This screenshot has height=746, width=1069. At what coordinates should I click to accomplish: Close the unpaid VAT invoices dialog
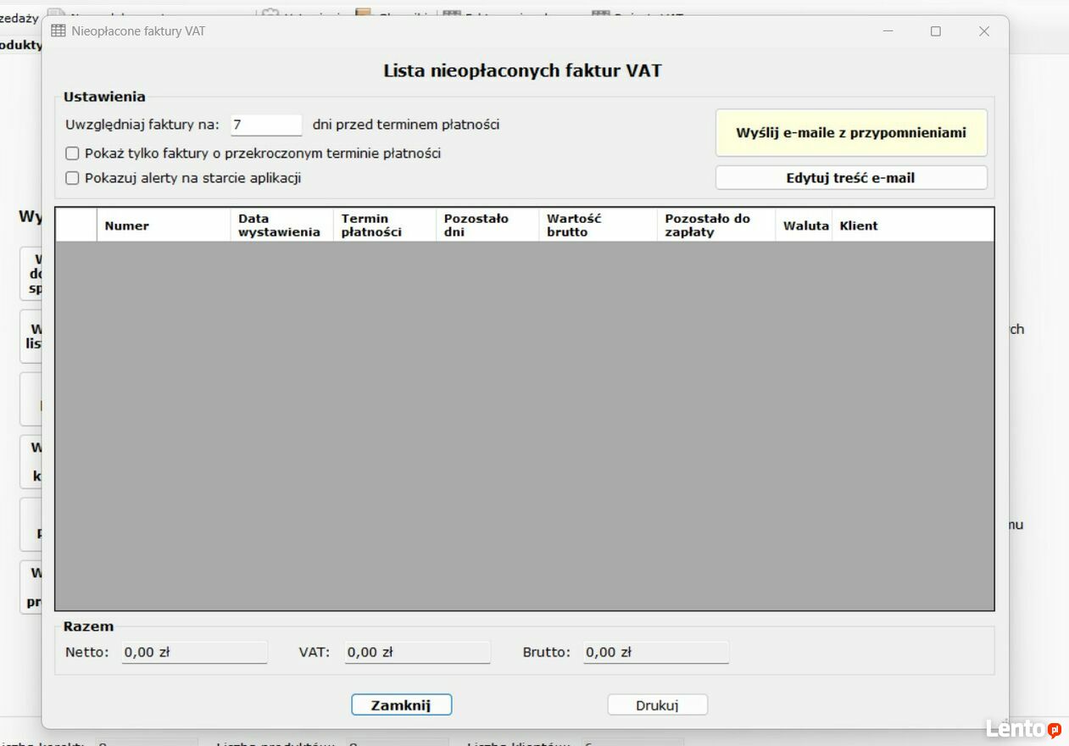[x=983, y=31]
